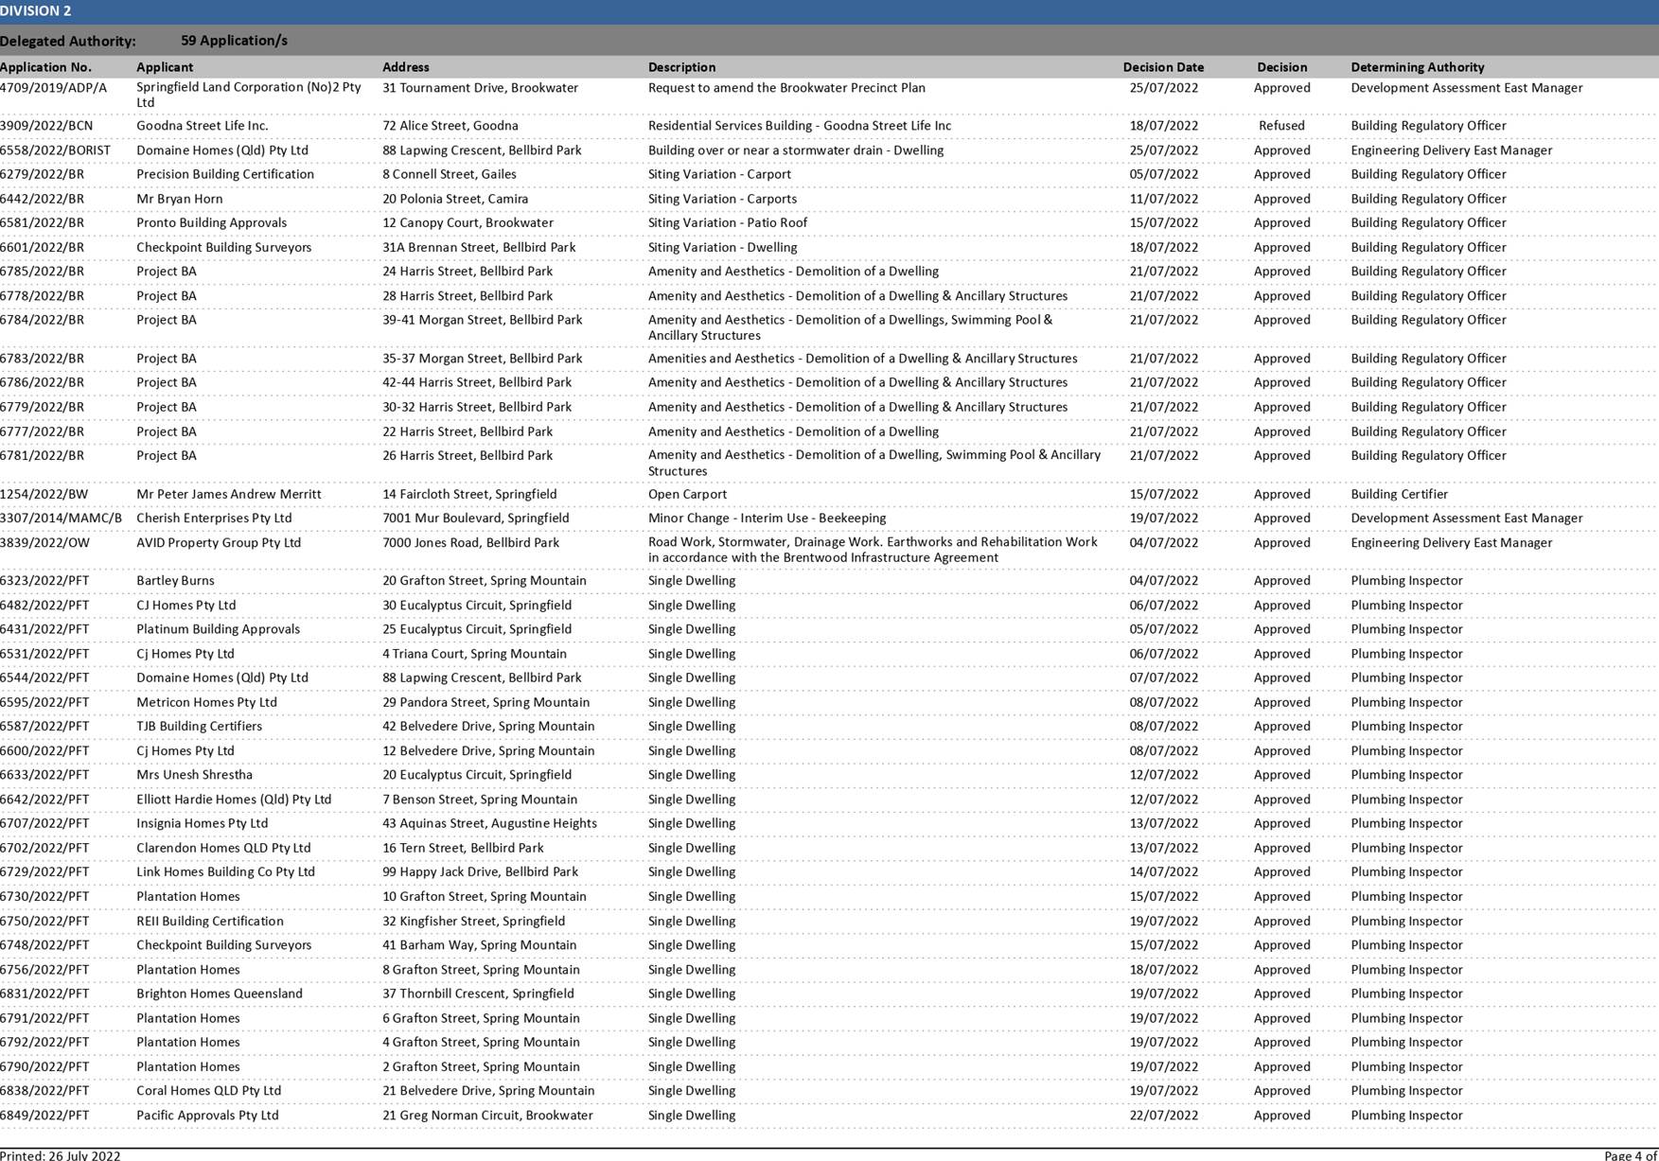Click address 4 Triana Court, Spring Mountain
Screen dimensions: 1659x1161
[x=474, y=654]
